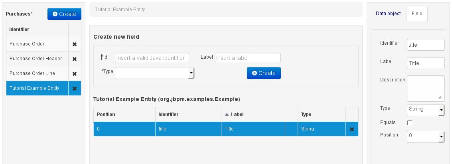The image size is (452, 164).
Task: Click the Description text area
Action: 425,89
